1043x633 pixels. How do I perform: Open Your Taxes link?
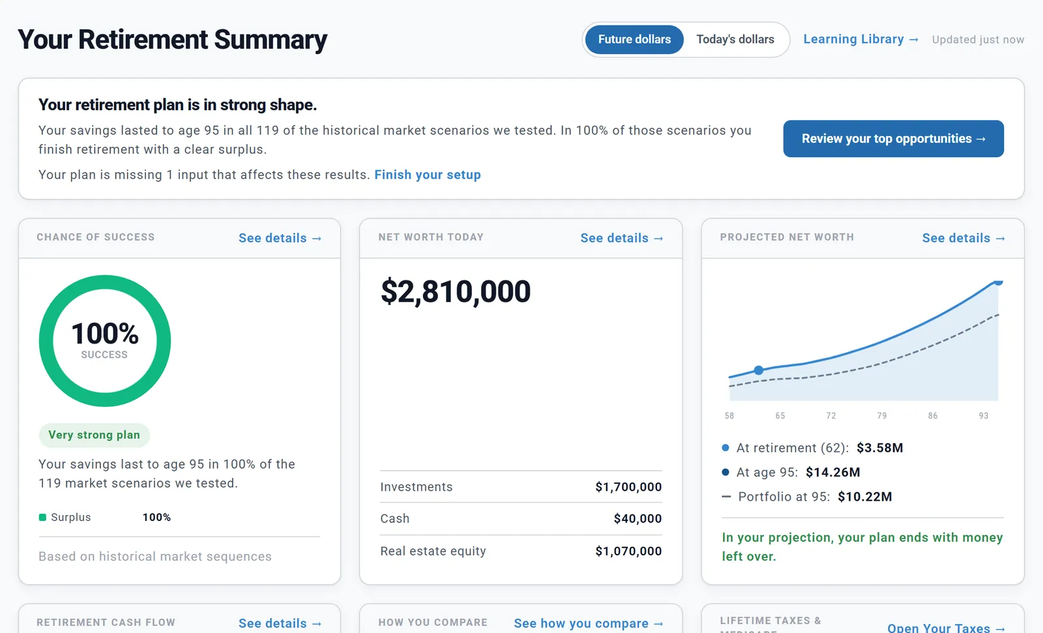pos(946,627)
